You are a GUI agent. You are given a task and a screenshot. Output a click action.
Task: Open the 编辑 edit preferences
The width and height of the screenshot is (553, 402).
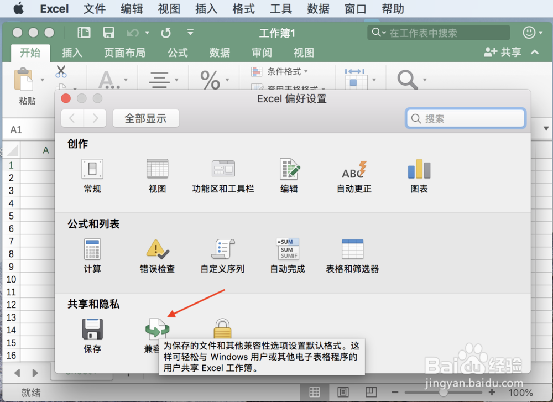(x=289, y=176)
